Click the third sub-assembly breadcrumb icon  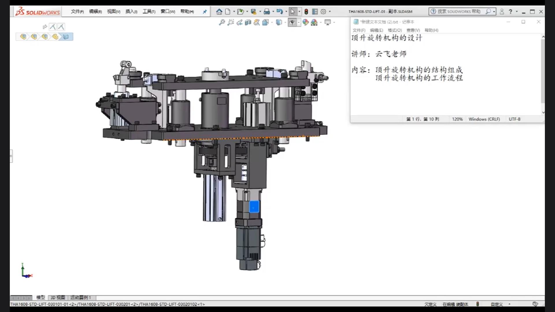45,37
